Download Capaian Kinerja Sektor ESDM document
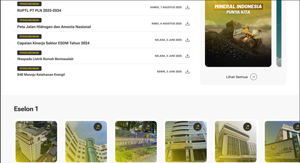This screenshot has height=163, width=300. point(187,40)
